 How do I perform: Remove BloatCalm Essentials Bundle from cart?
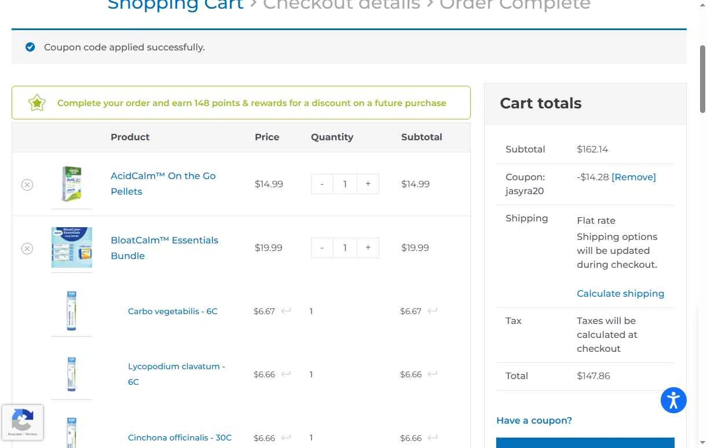[27, 249]
